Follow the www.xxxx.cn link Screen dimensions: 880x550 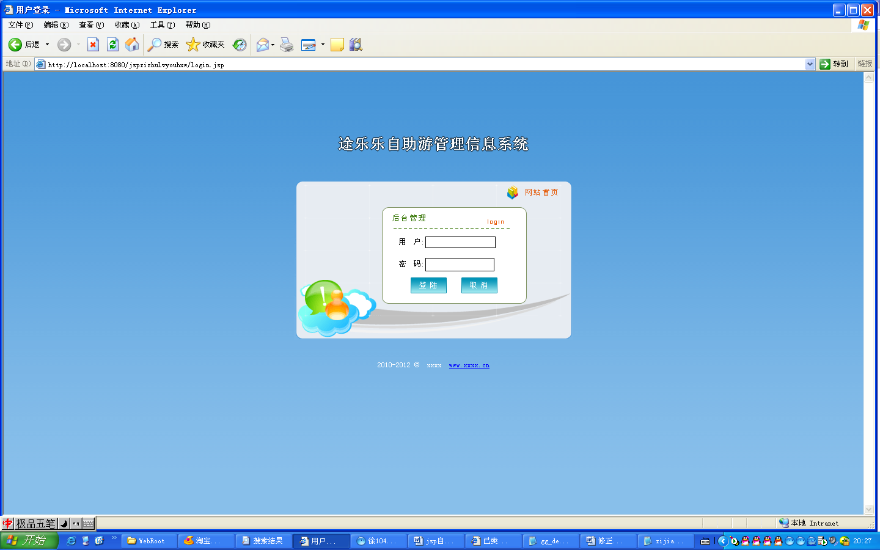(x=469, y=365)
